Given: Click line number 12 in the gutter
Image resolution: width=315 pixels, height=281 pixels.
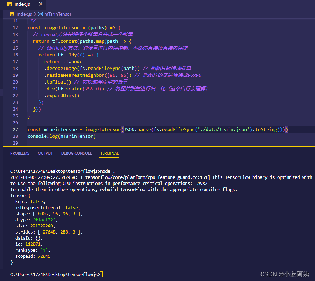Looking at the screenshot, I should tap(15, 28).
